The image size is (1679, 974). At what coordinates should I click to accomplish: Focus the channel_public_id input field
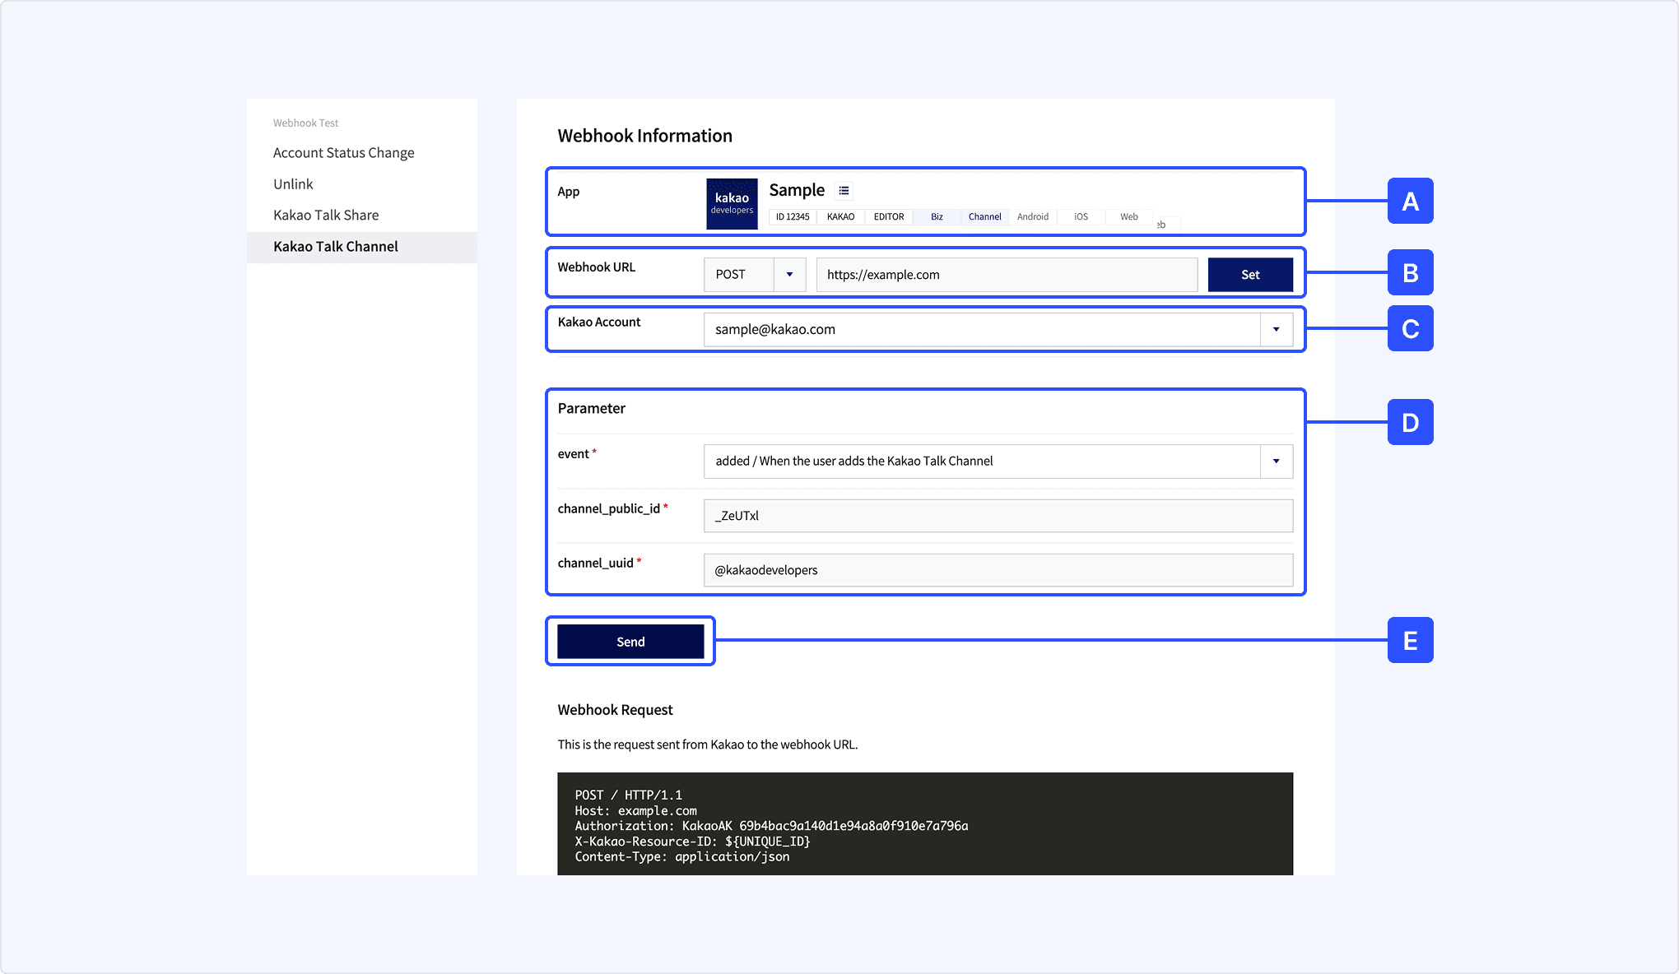(998, 516)
